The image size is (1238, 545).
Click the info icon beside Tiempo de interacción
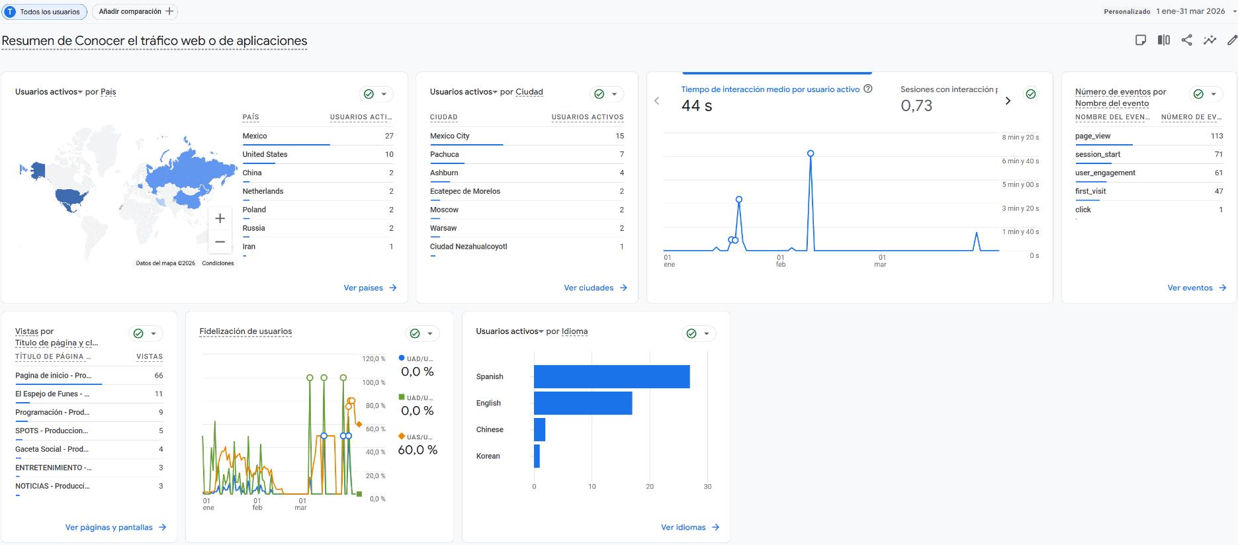(x=868, y=89)
